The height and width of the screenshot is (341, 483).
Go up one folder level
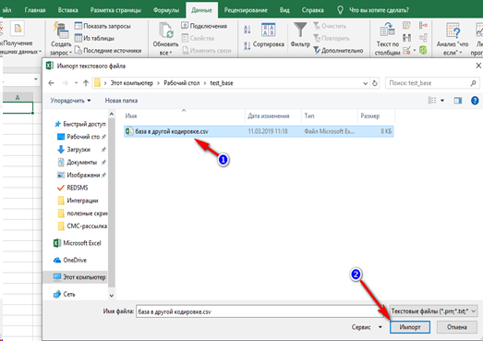[86, 83]
